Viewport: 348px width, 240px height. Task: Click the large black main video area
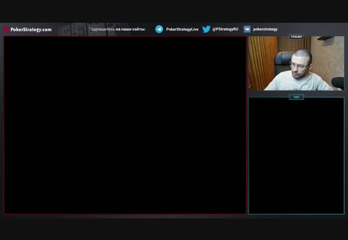click(x=125, y=125)
